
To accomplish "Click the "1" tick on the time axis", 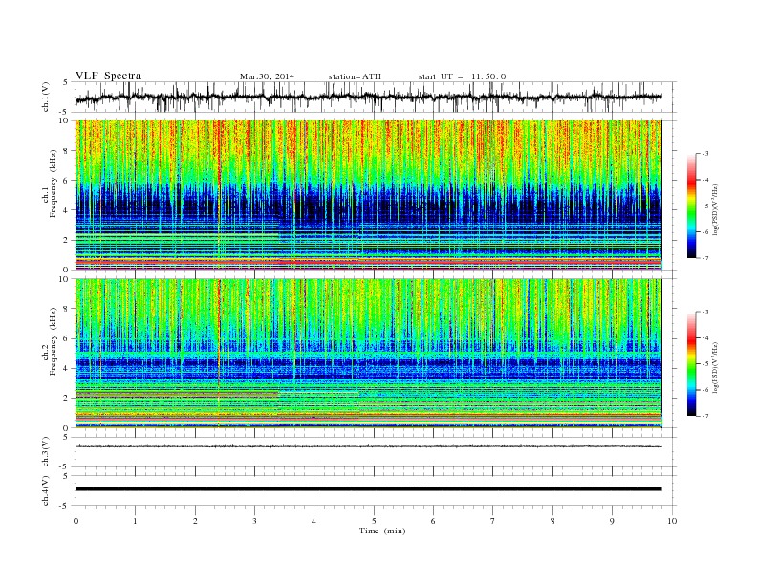I will 135,521.
